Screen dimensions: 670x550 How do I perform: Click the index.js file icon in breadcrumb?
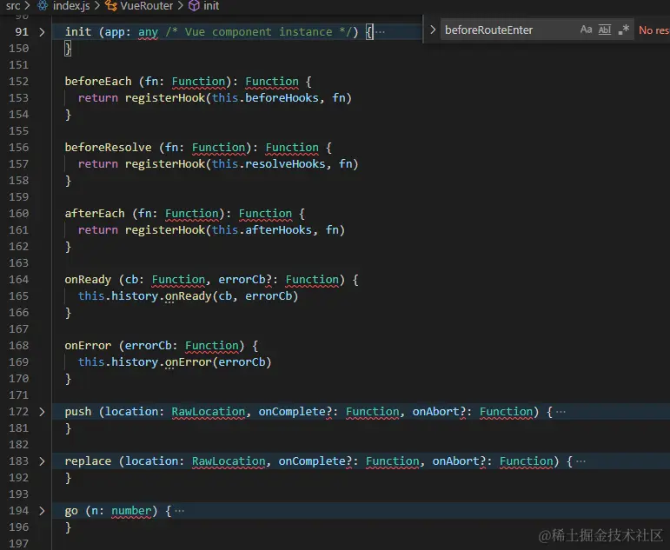coord(43,5)
